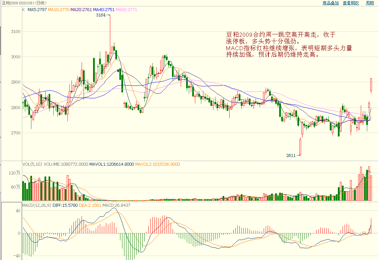Click the pink MA60:2771 label
Screen dimensions: 378x260
pos(126,10)
